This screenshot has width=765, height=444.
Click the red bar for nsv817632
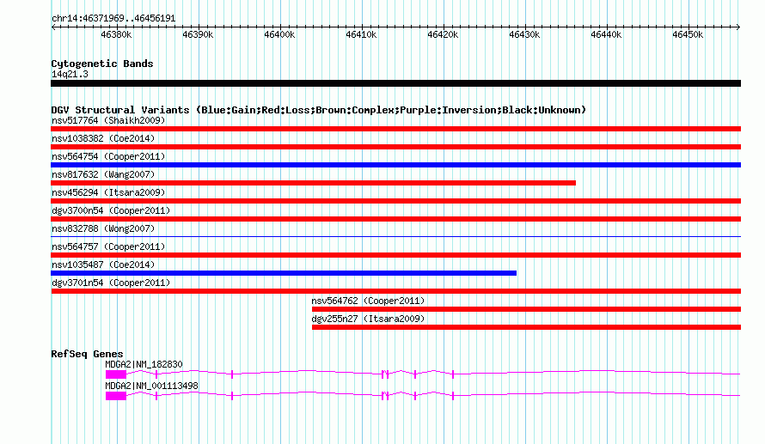[313, 183]
